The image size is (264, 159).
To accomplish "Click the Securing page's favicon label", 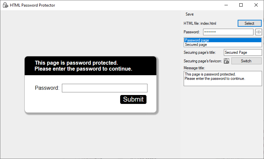I will tap(203, 61).
